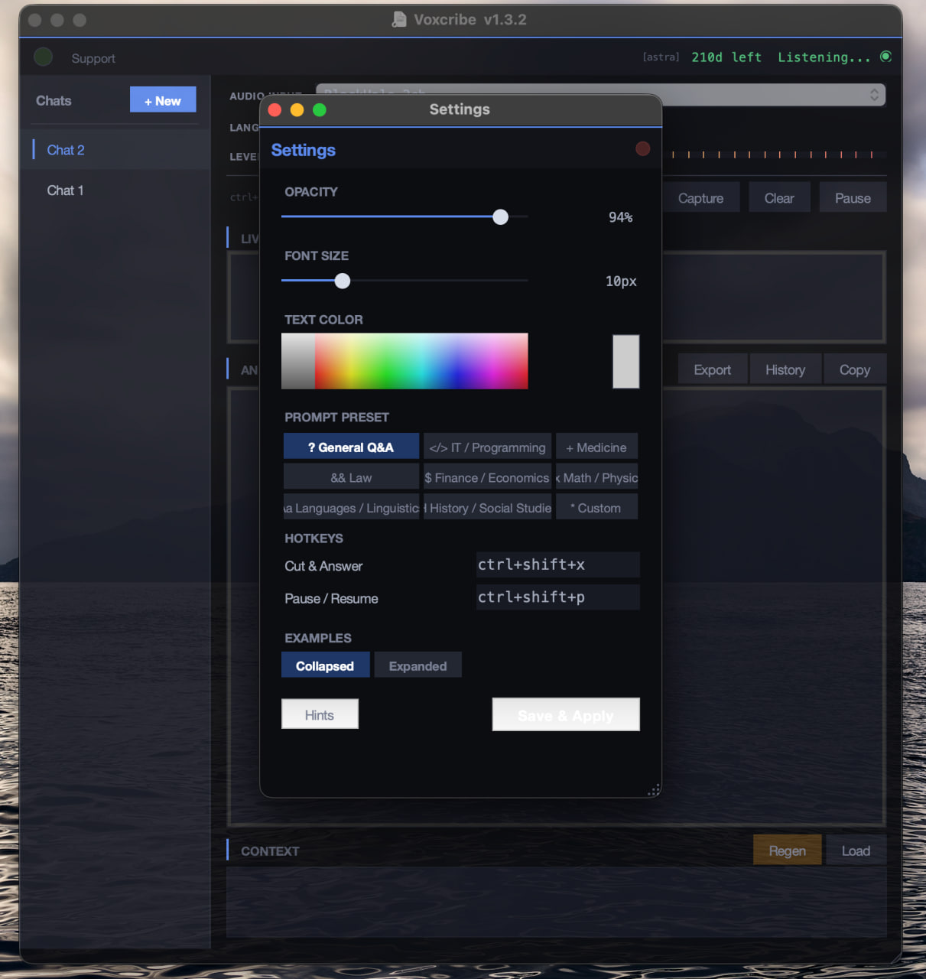Click the Save & Apply button

(566, 714)
